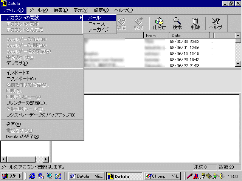Sort the mail list by Date column header
Viewport: 242px width, 181px height.
point(189,35)
